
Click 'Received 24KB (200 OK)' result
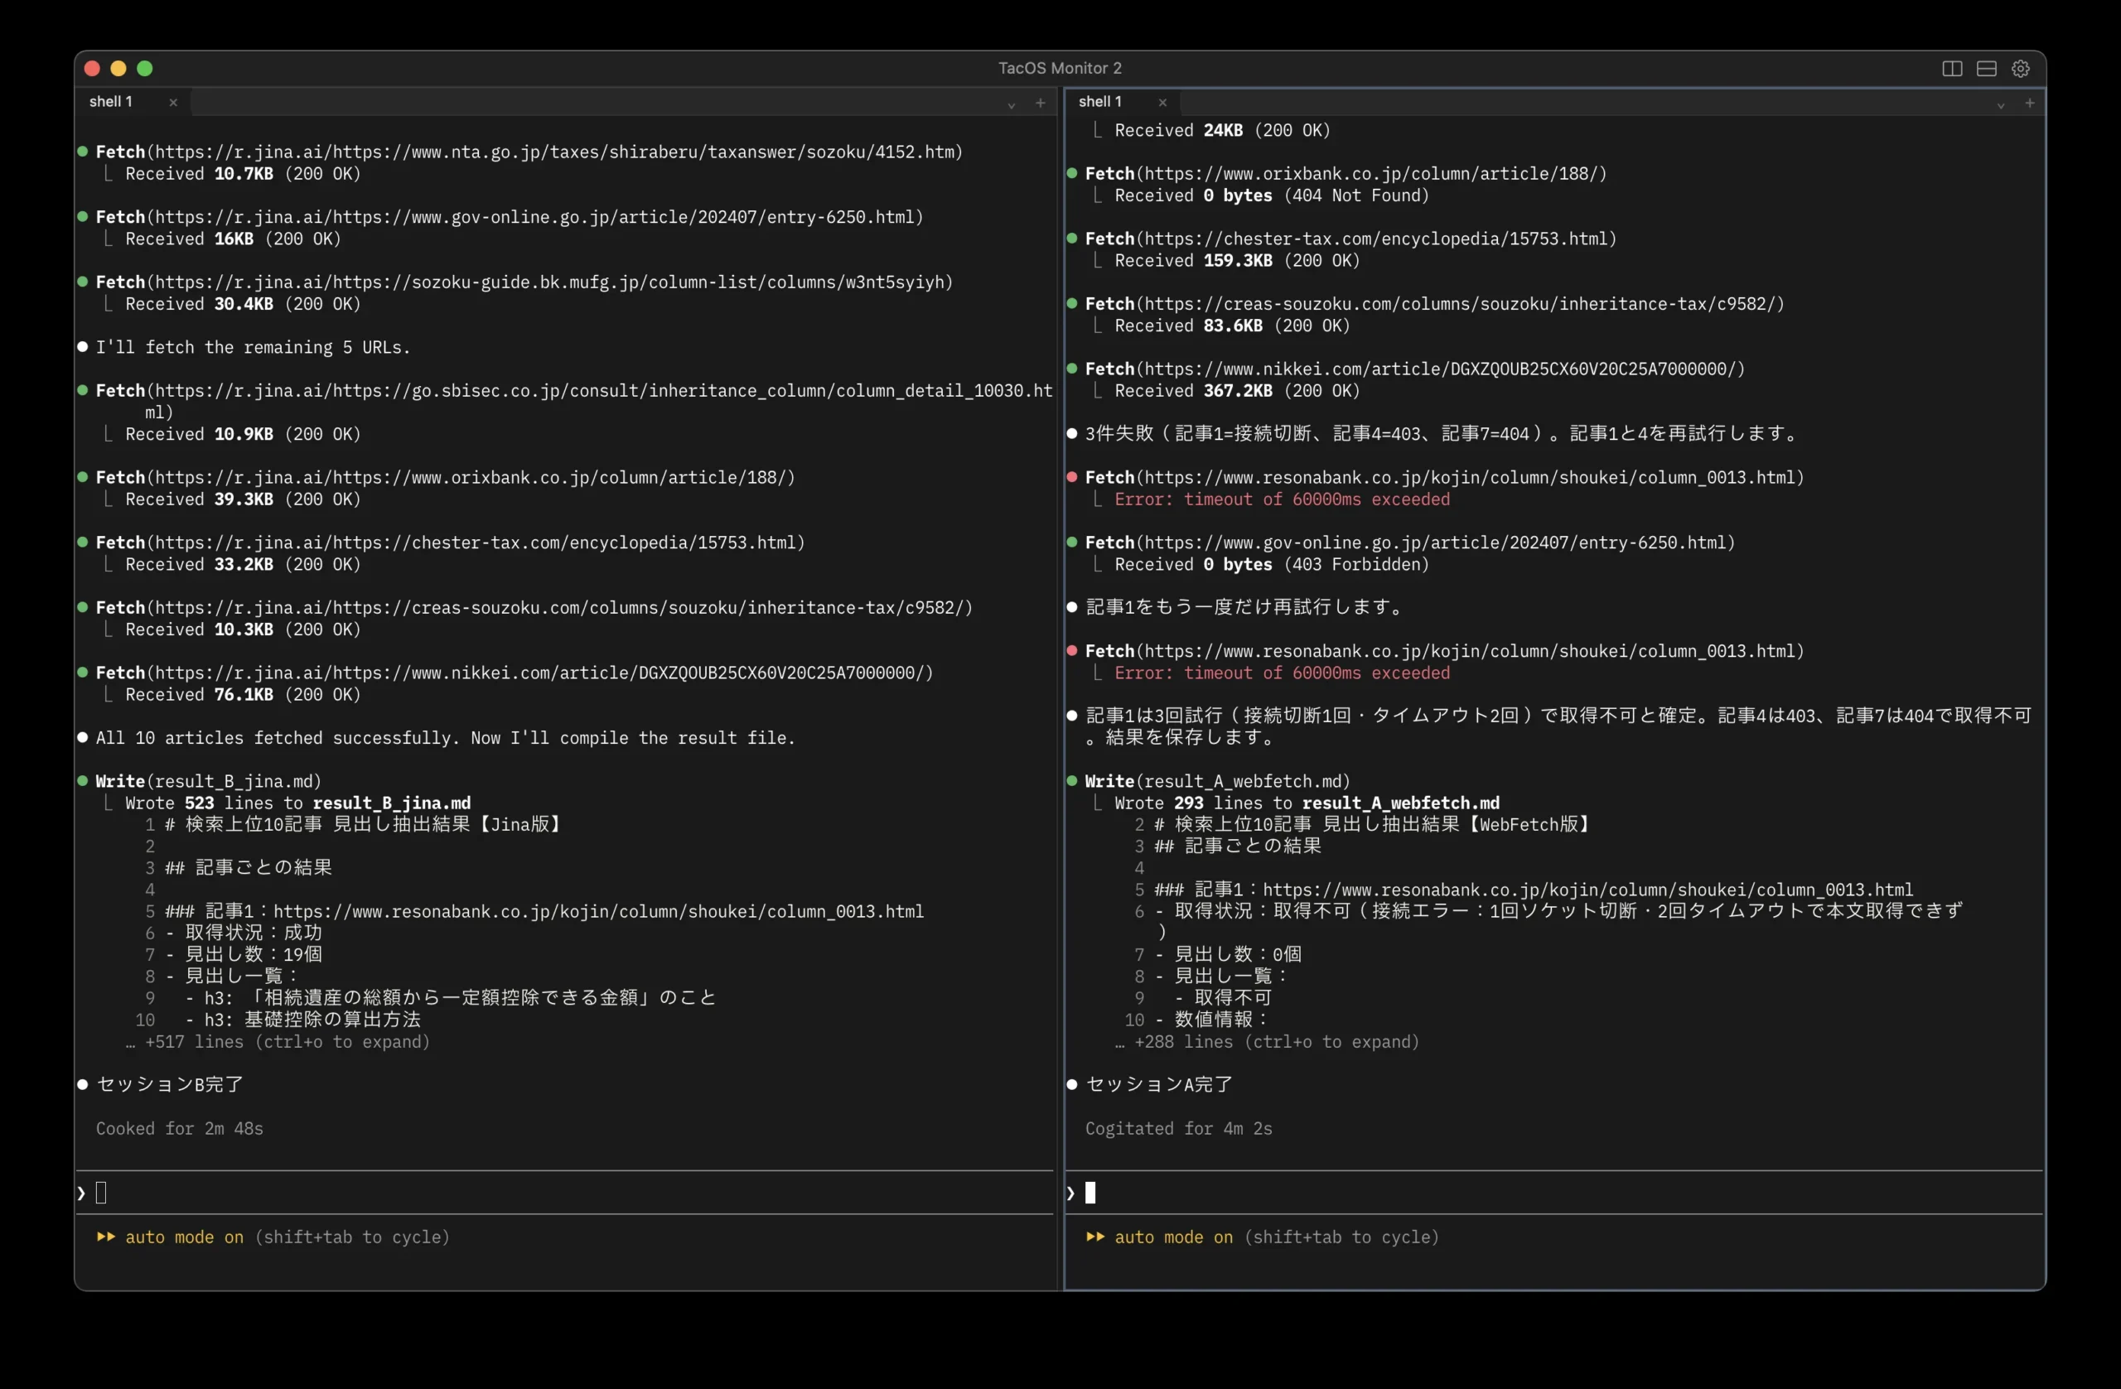point(1223,131)
